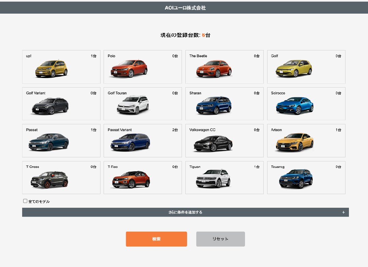Screen dimensions: 368x267
Task: Select the white Tiguan car card
Action: [224, 178]
